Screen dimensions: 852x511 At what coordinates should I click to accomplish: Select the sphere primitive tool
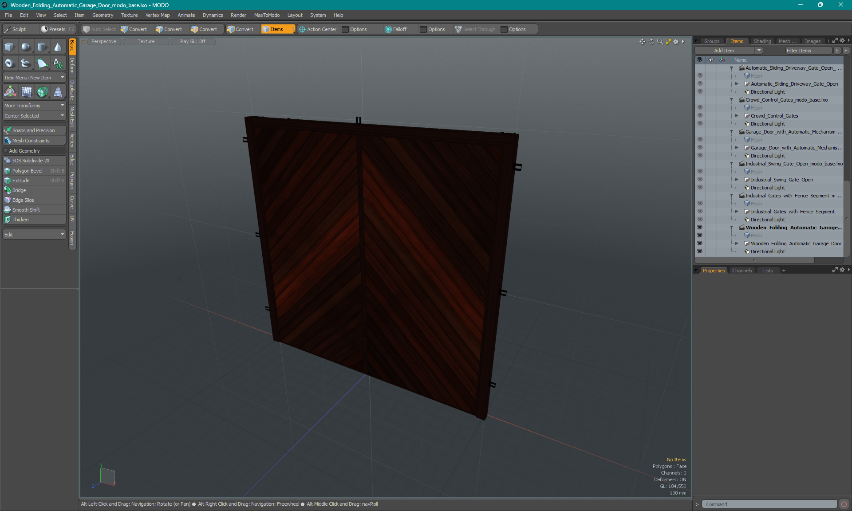coord(26,47)
